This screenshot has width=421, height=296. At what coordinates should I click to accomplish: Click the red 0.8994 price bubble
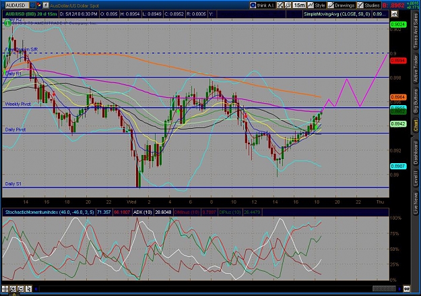(398, 61)
